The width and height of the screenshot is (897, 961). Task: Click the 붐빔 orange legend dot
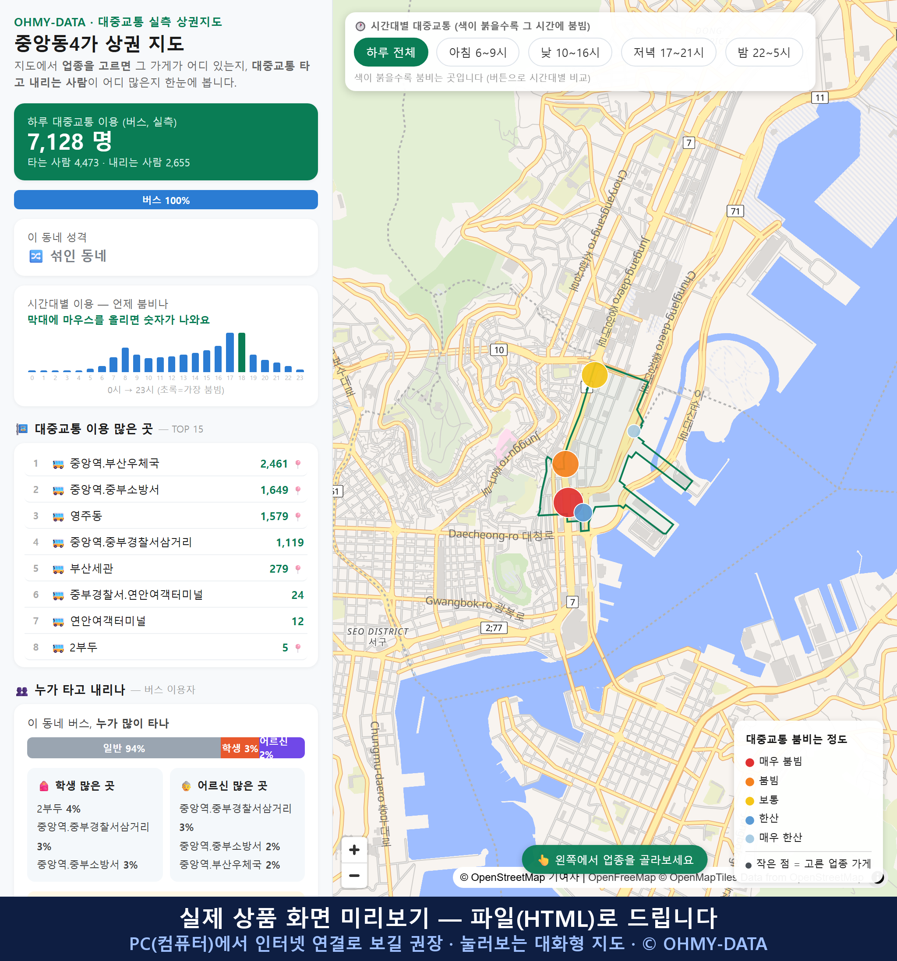click(749, 781)
